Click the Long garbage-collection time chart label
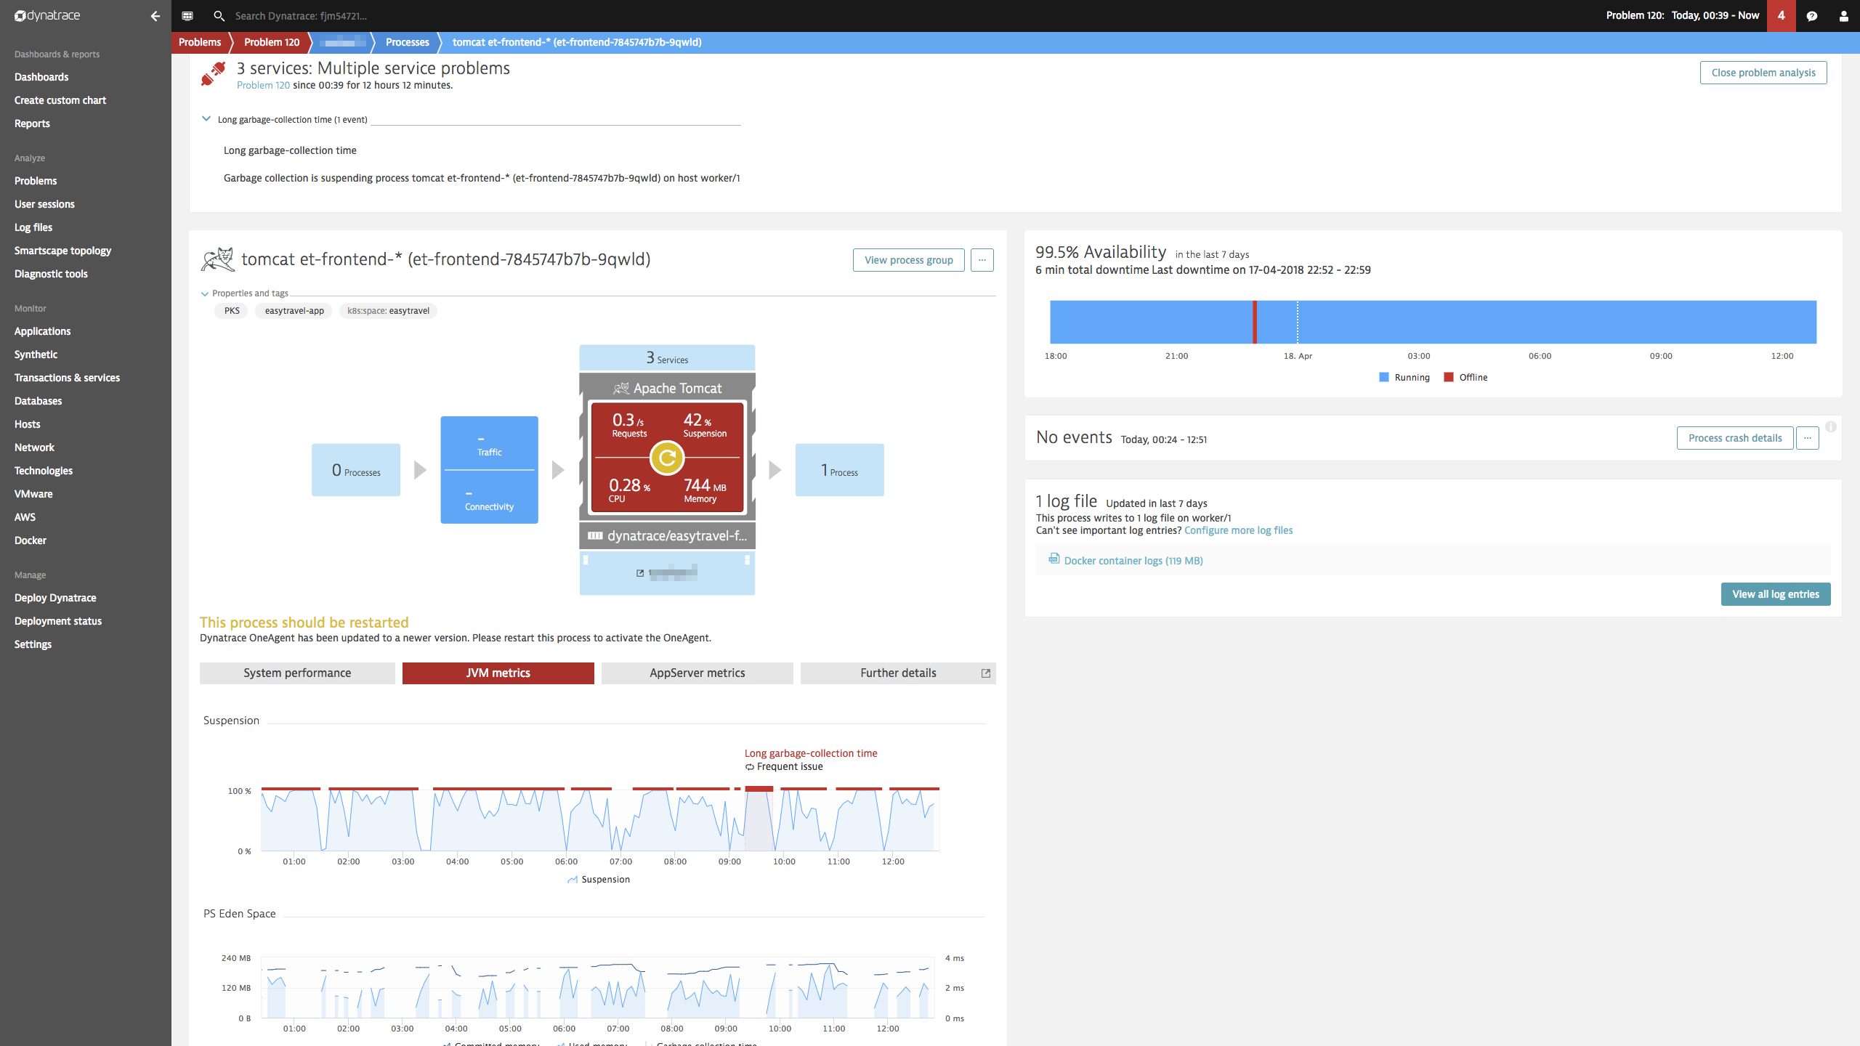Viewport: 1860px width, 1046px height. pyautogui.click(x=811, y=753)
